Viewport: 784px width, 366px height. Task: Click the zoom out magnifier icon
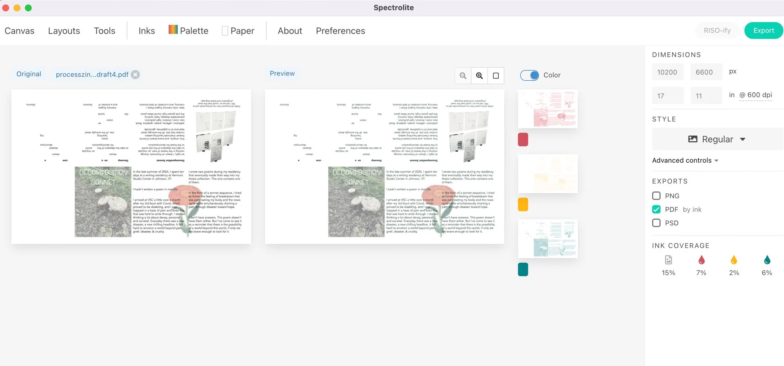[463, 76]
